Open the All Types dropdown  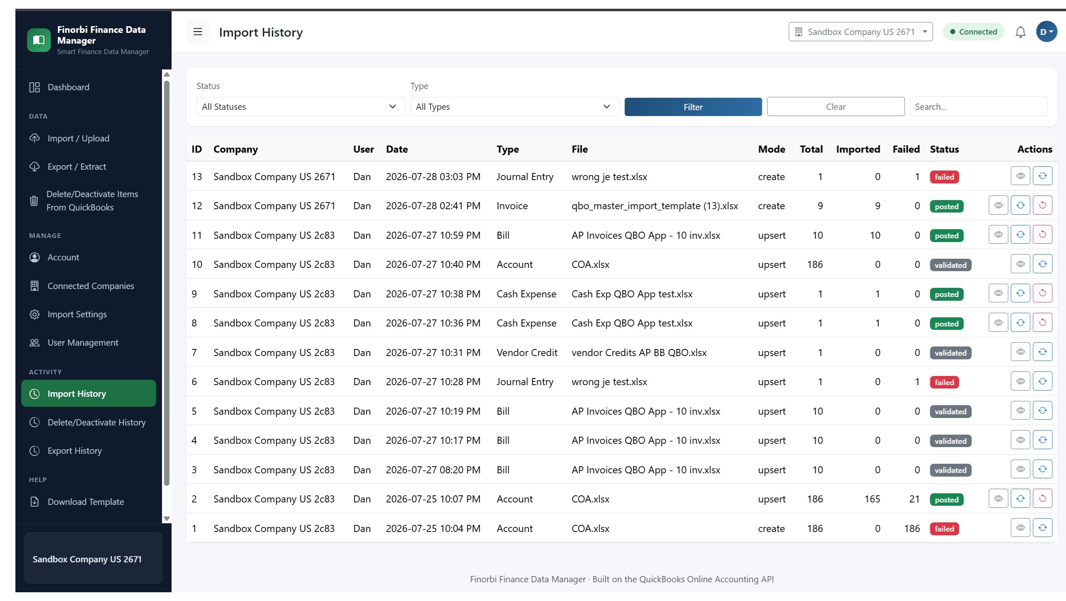pos(515,106)
